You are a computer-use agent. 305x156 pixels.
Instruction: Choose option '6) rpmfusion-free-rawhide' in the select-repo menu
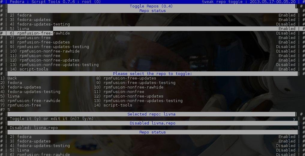pyautogui.click(x=30, y=100)
